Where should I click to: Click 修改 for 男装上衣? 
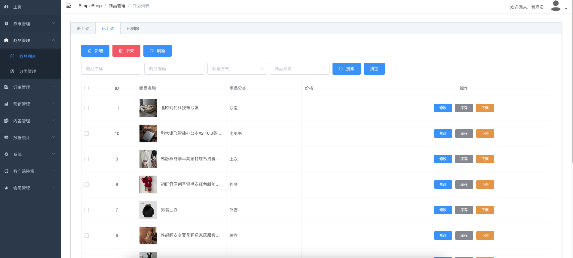coord(443,210)
